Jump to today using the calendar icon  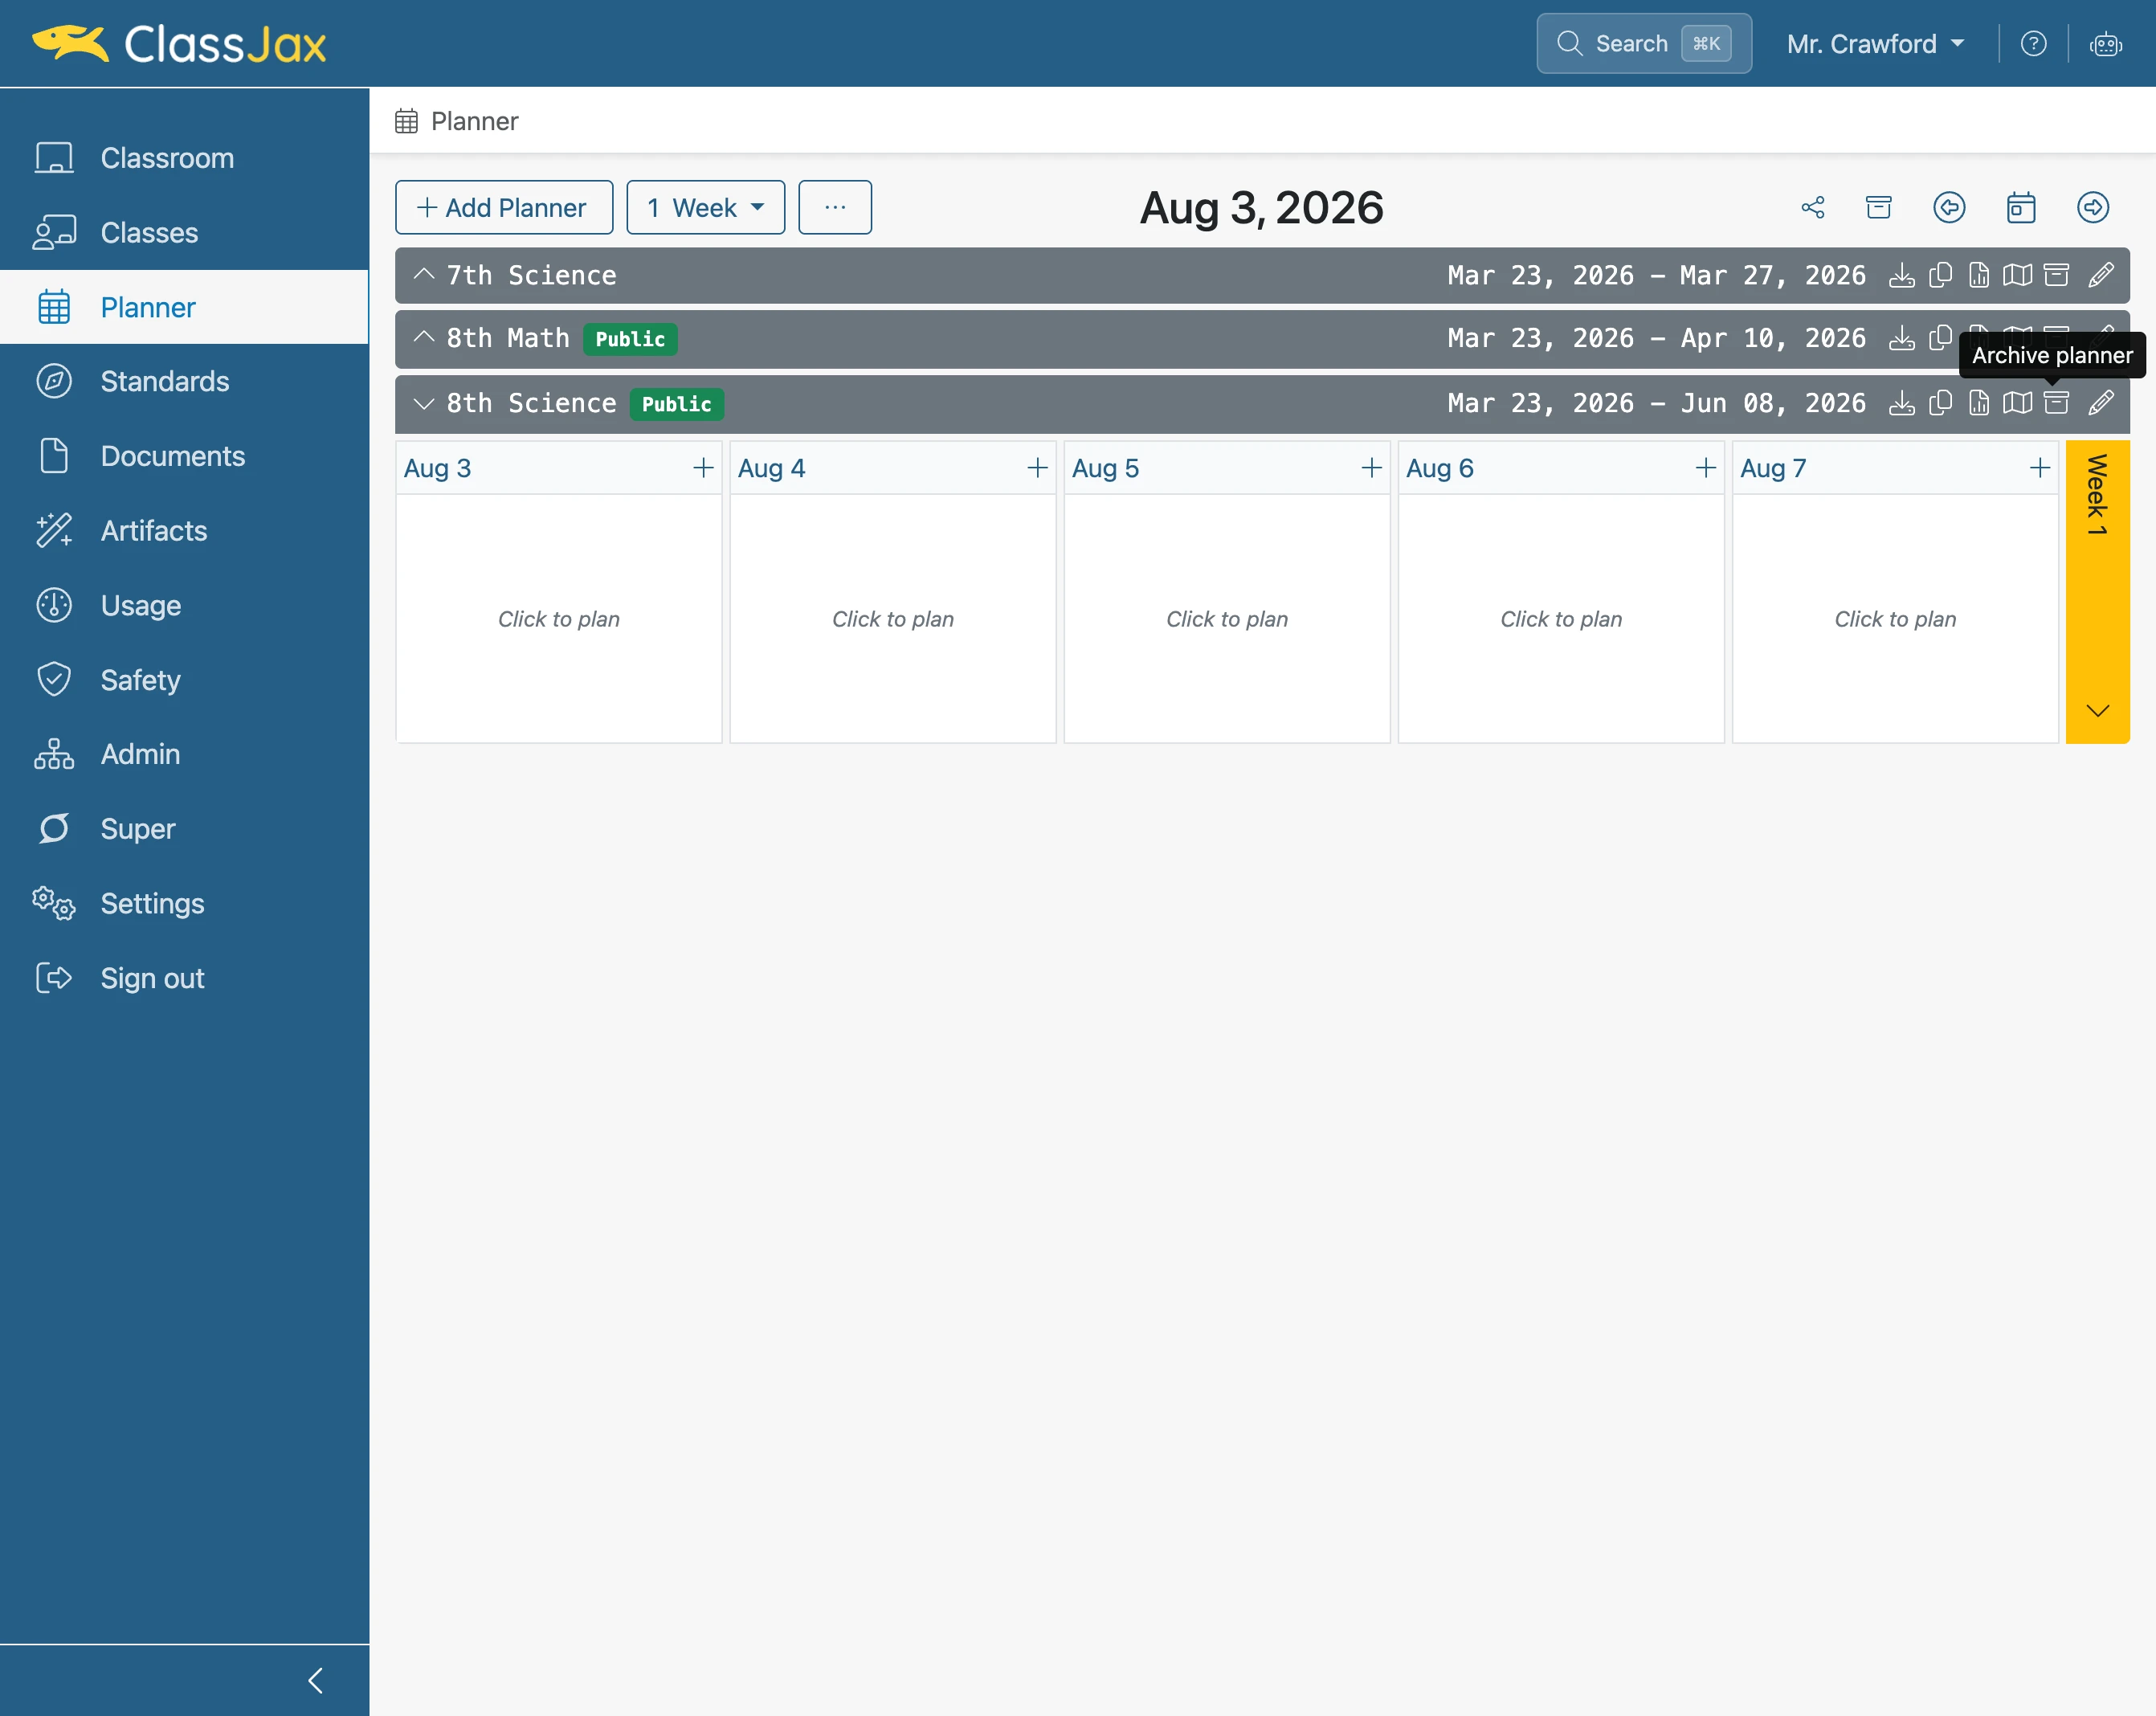click(x=2021, y=207)
